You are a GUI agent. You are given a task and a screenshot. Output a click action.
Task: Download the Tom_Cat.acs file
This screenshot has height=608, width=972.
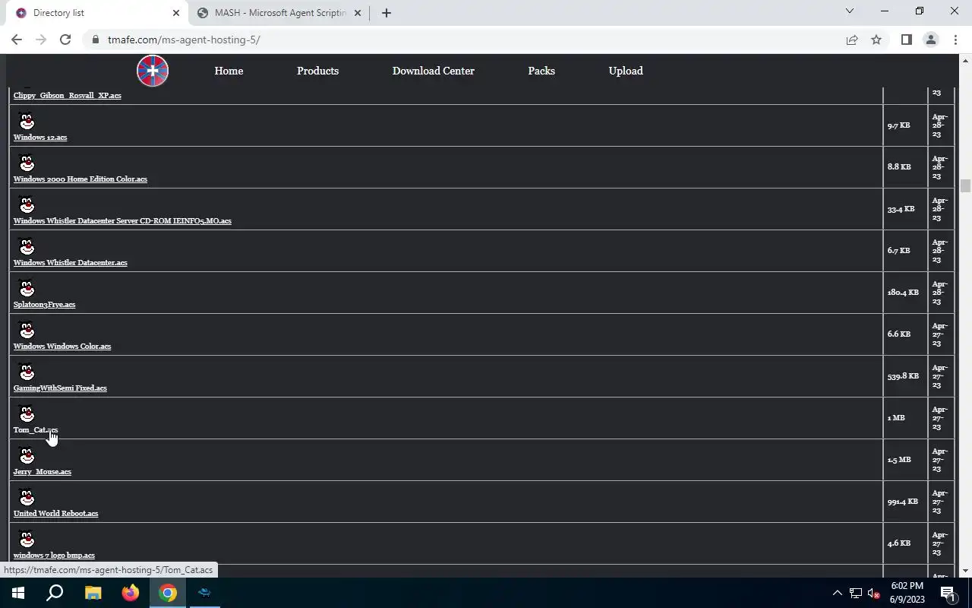point(36,430)
